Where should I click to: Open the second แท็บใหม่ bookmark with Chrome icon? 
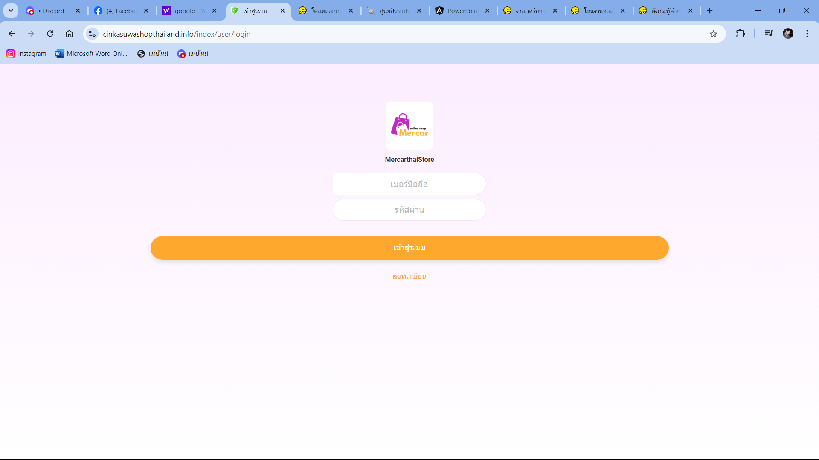click(193, 54)
